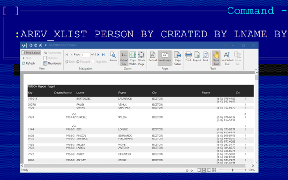Click the Command window bracket control
Viewport: 288px width, 180px height.
11,11
